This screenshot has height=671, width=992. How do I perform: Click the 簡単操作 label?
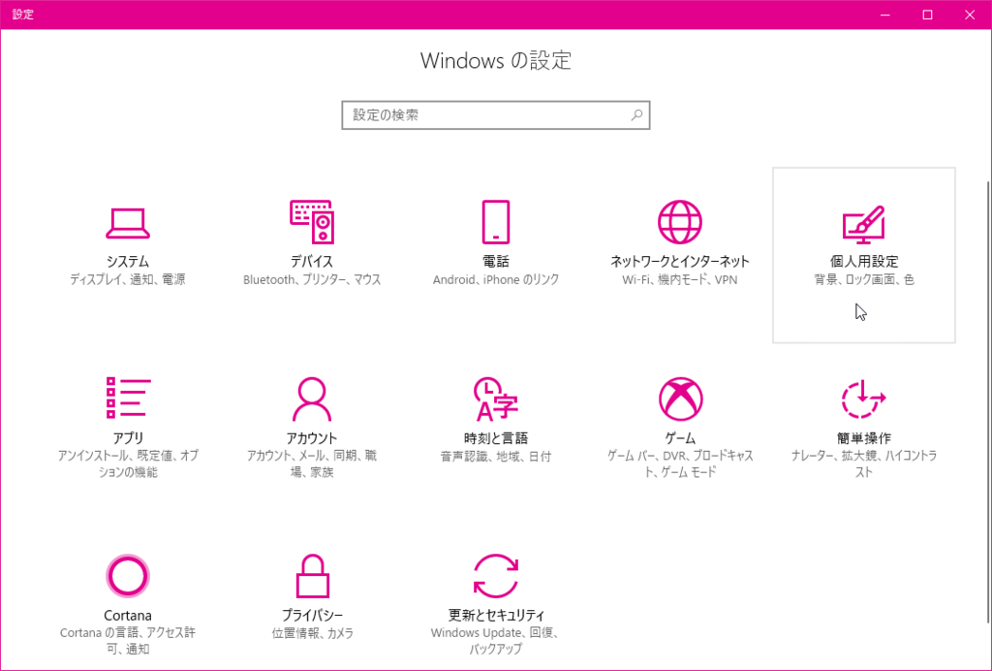pos(863,438)
